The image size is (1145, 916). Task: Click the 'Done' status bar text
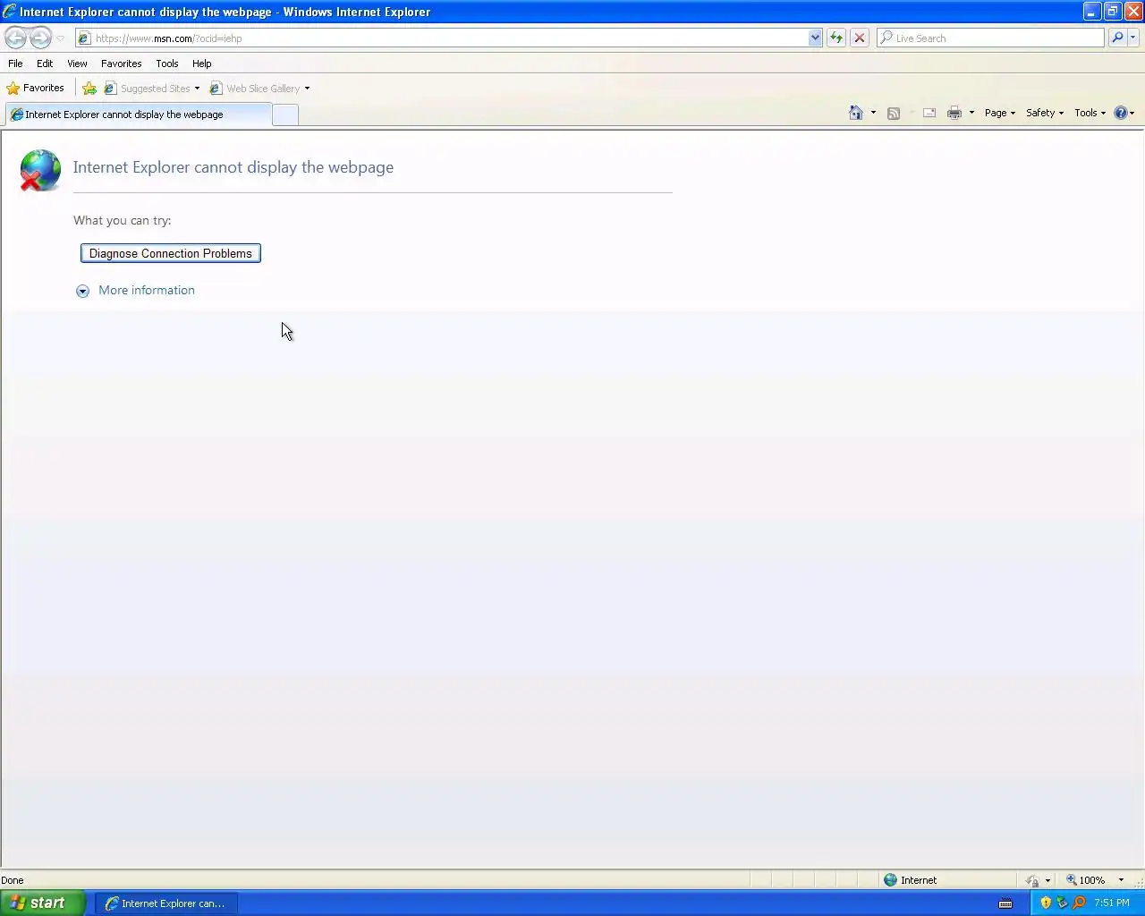pyautogui.click(x=13, y=880)
